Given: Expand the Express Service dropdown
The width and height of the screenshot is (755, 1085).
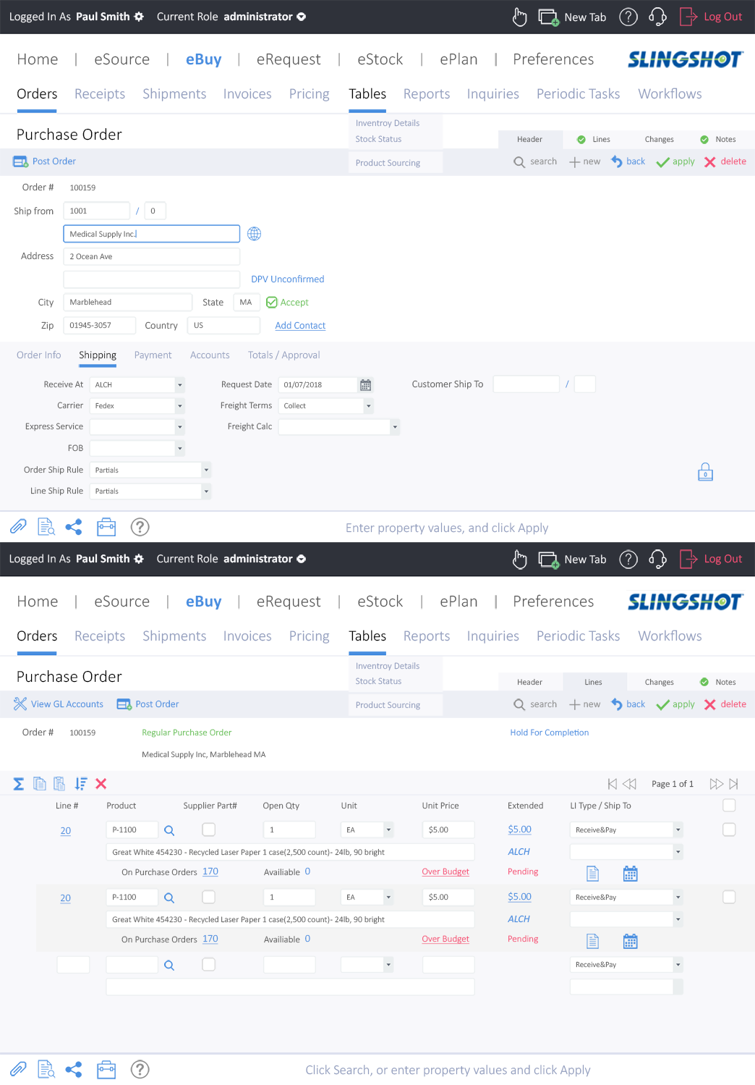Looking at the screenshot, I should 179,427.
